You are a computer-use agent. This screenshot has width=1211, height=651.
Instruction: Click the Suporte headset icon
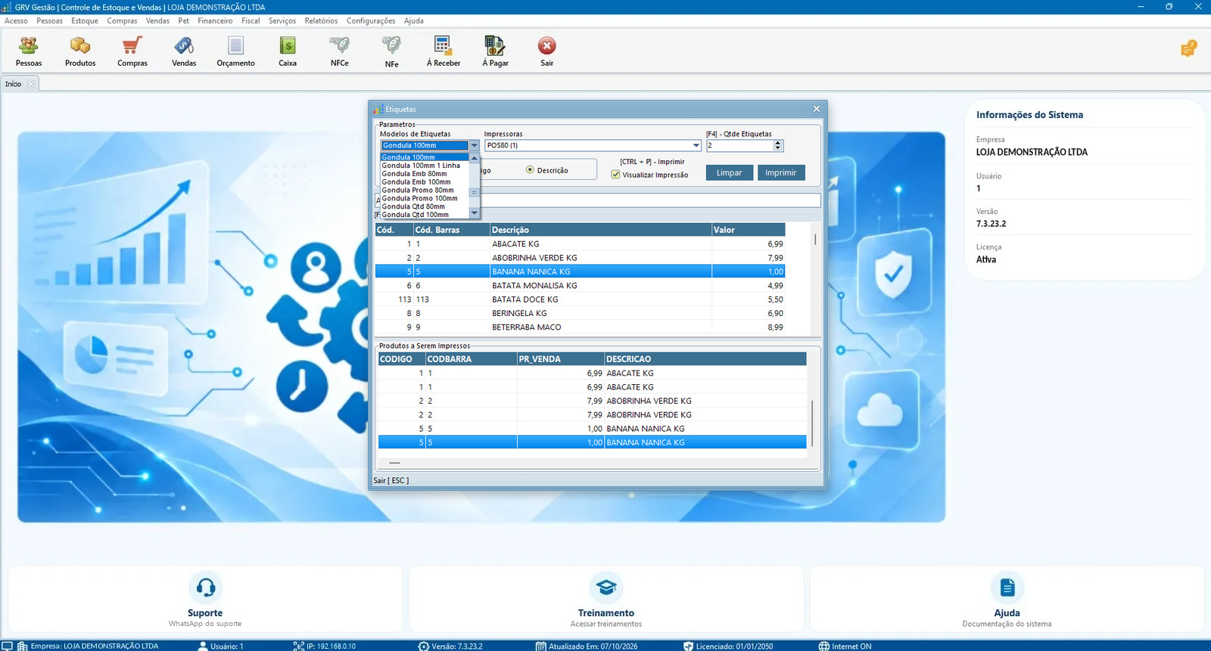tap(205, 587)
